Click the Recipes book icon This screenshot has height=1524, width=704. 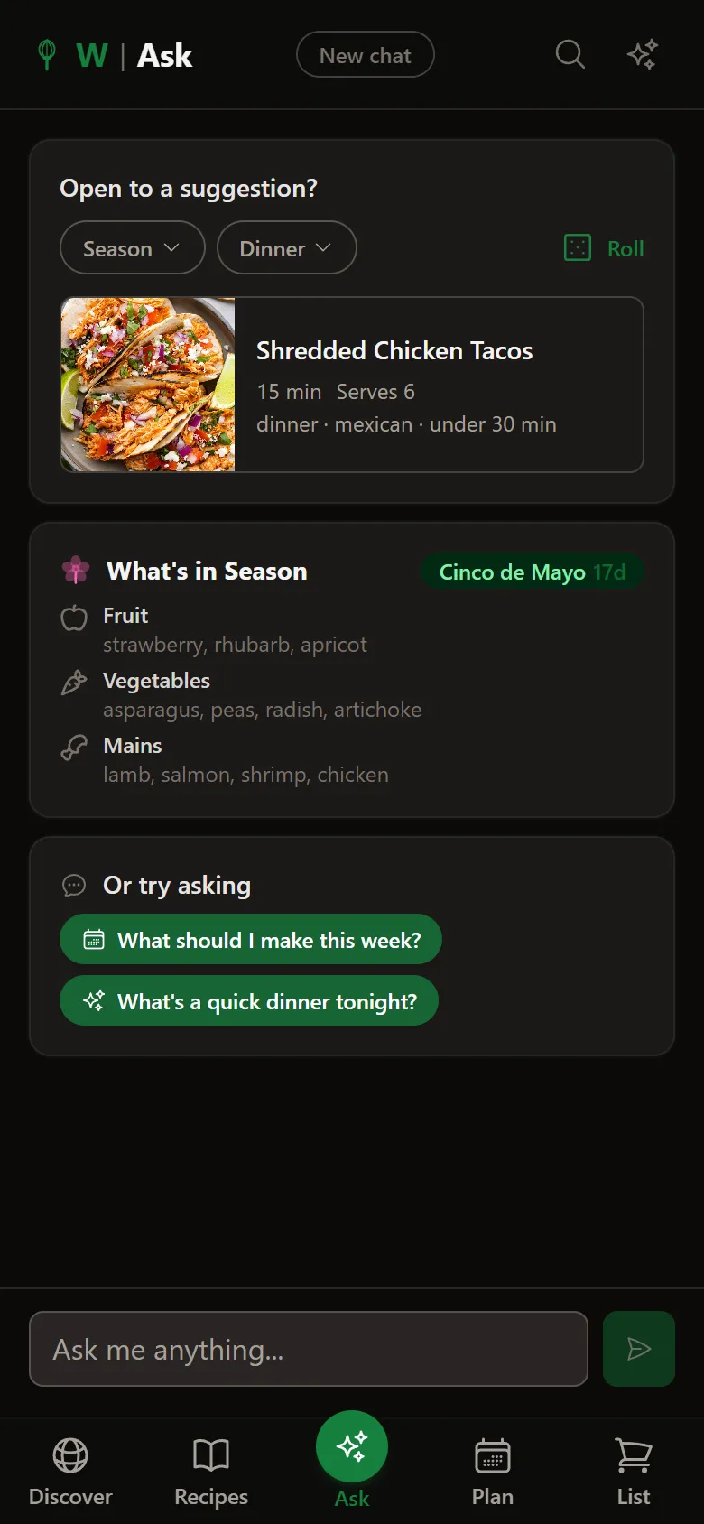(x=211, y=1454)
